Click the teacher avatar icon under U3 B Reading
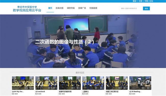Screen dimensions: 166x96 [131, 94]
